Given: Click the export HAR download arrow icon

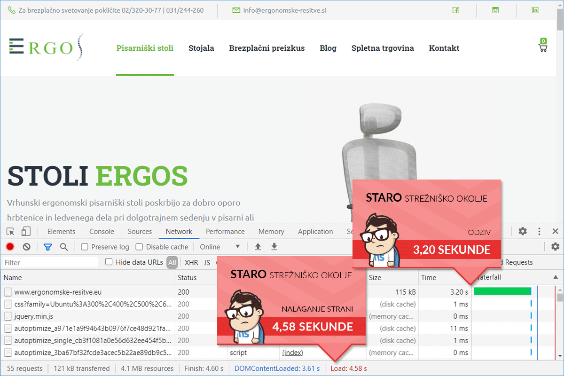Looking at the screenshot, I should [274, 247].
